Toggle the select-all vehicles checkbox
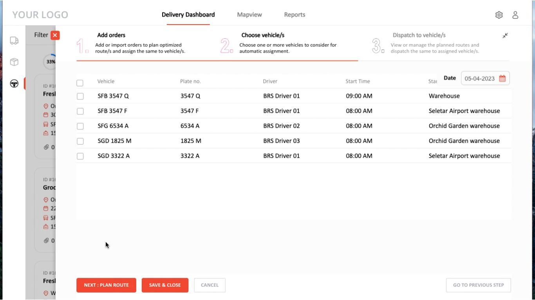The image size is (535, 300). [x=80, y=83]
